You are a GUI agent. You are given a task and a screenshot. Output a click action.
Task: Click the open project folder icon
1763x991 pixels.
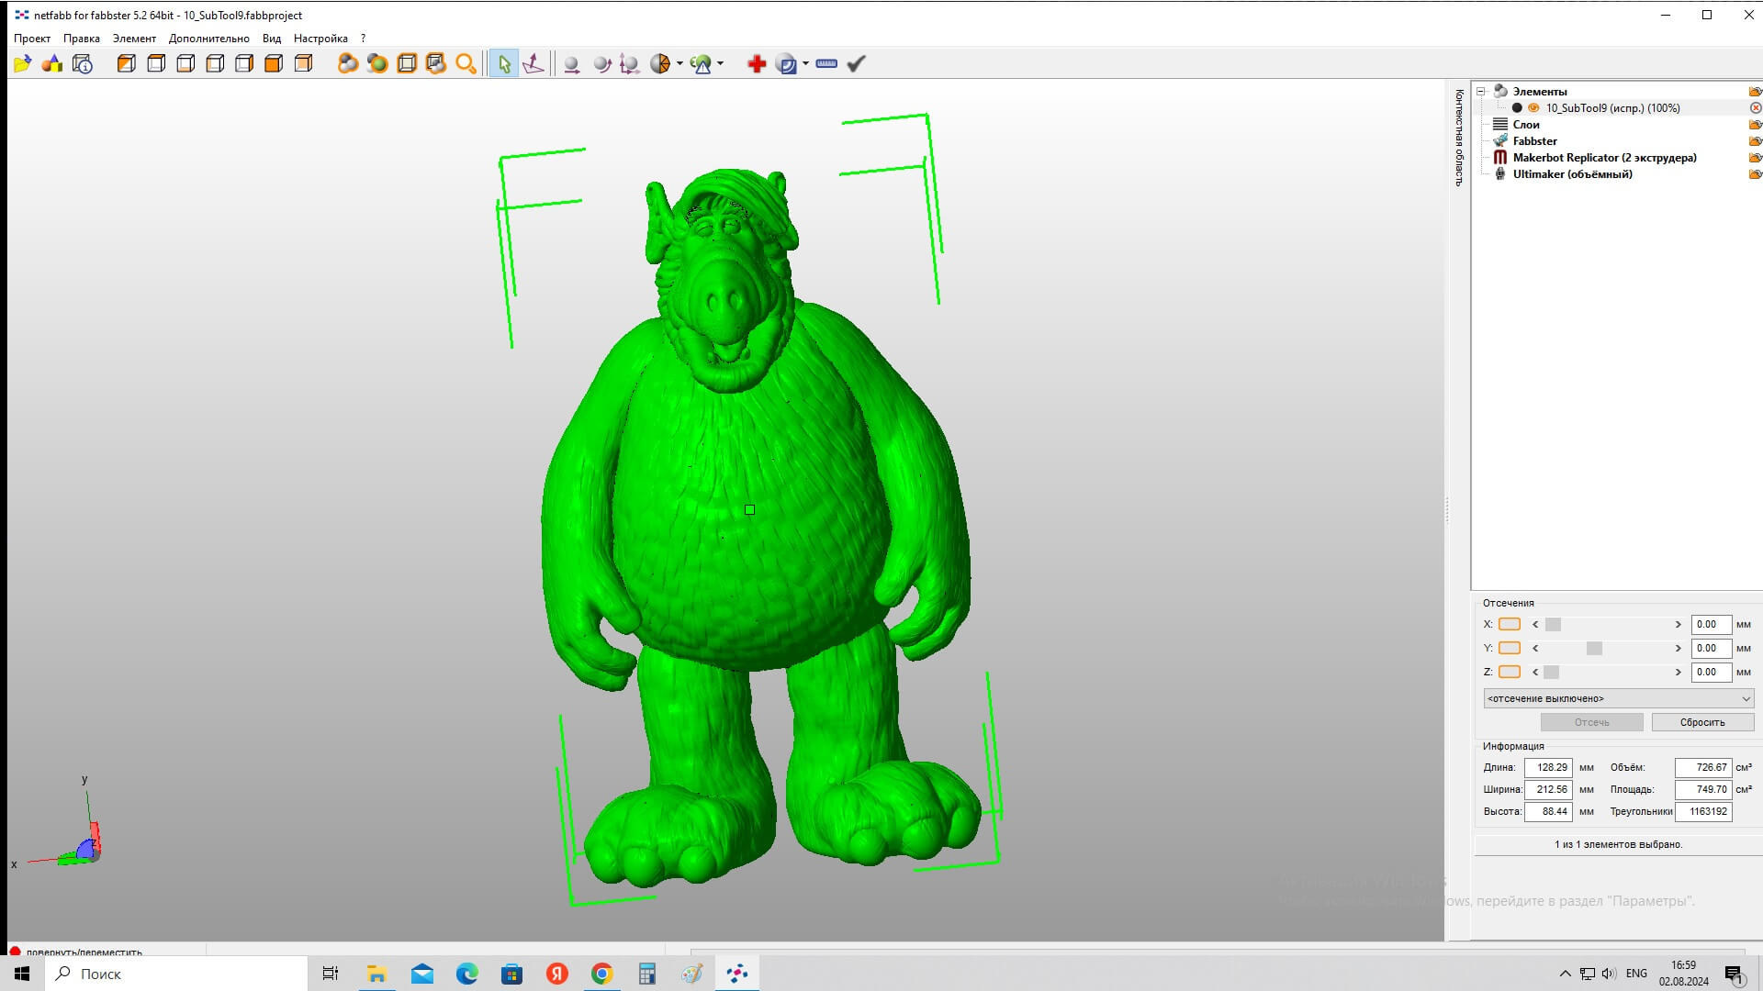click(x=22, y=63)
